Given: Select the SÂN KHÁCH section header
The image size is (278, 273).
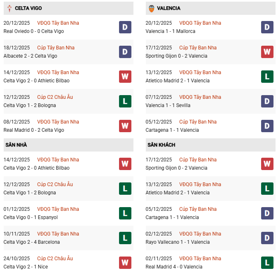Looking at the screenshot, I should click(x=161, y=145).
